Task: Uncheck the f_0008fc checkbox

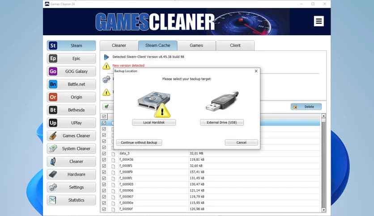Action: [104, 178]
